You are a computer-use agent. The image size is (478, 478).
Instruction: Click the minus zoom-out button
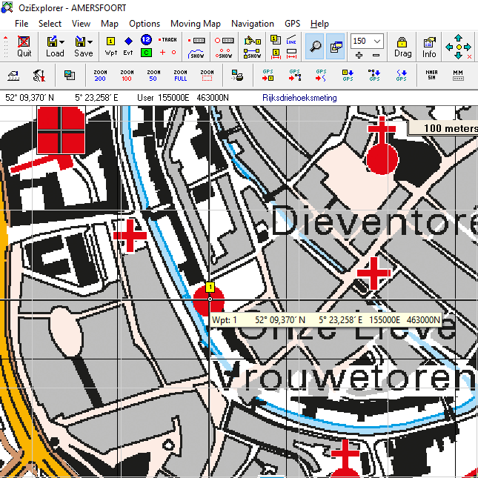376,56
